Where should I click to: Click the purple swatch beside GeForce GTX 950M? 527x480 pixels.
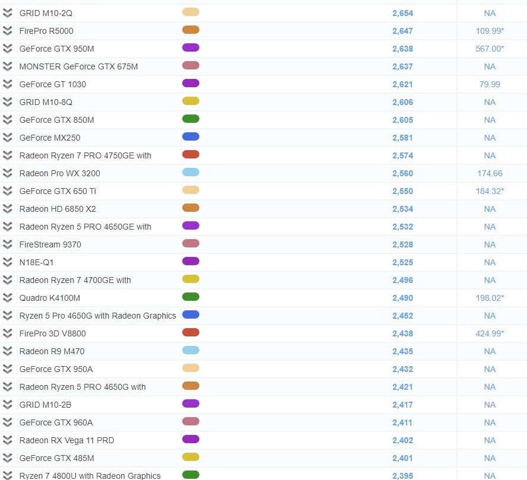click(191, 47)
